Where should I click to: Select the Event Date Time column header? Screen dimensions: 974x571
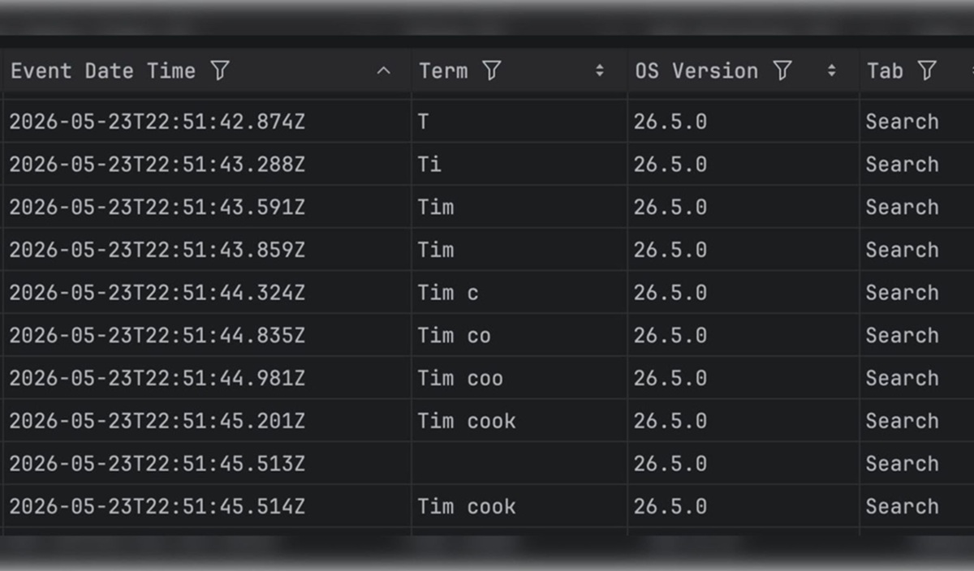(x=103, y=71)
